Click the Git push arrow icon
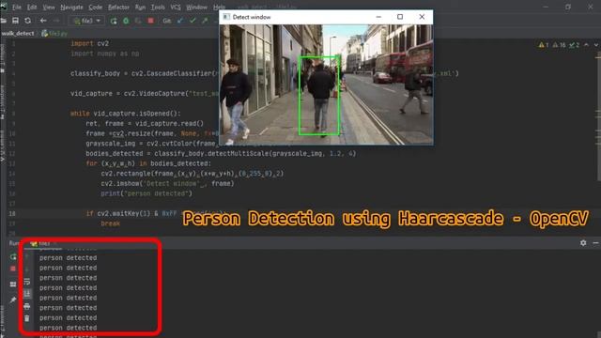The image size is (601, 338). pos(205,21)
